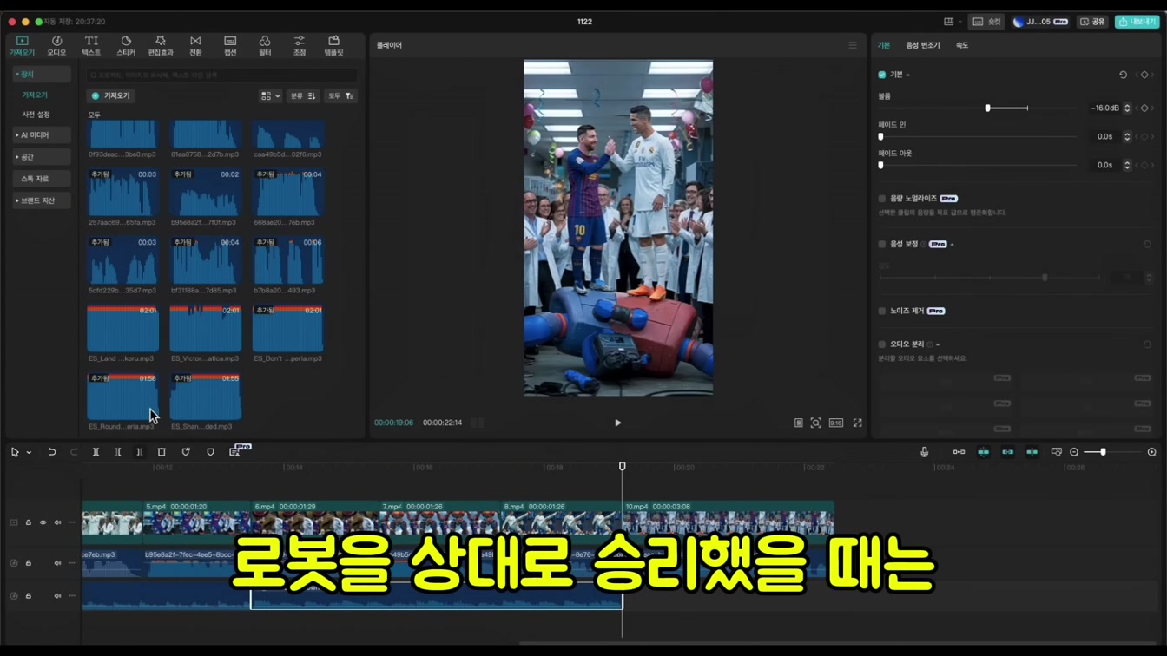Open the 편집효과 (effects) tab
This screenshot has width=1167, height=656.
(161, 46)
